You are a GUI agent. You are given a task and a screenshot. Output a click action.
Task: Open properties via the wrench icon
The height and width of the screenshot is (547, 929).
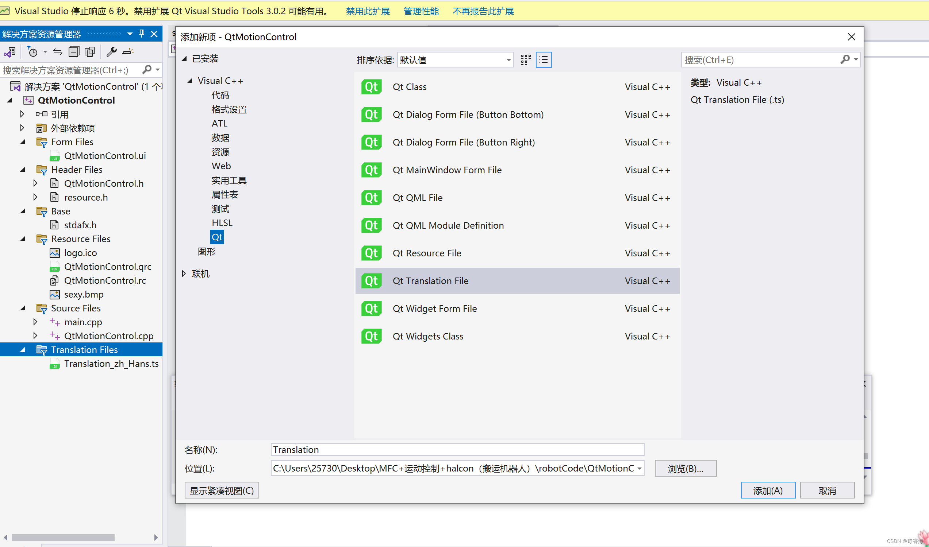tap(111, 52)
